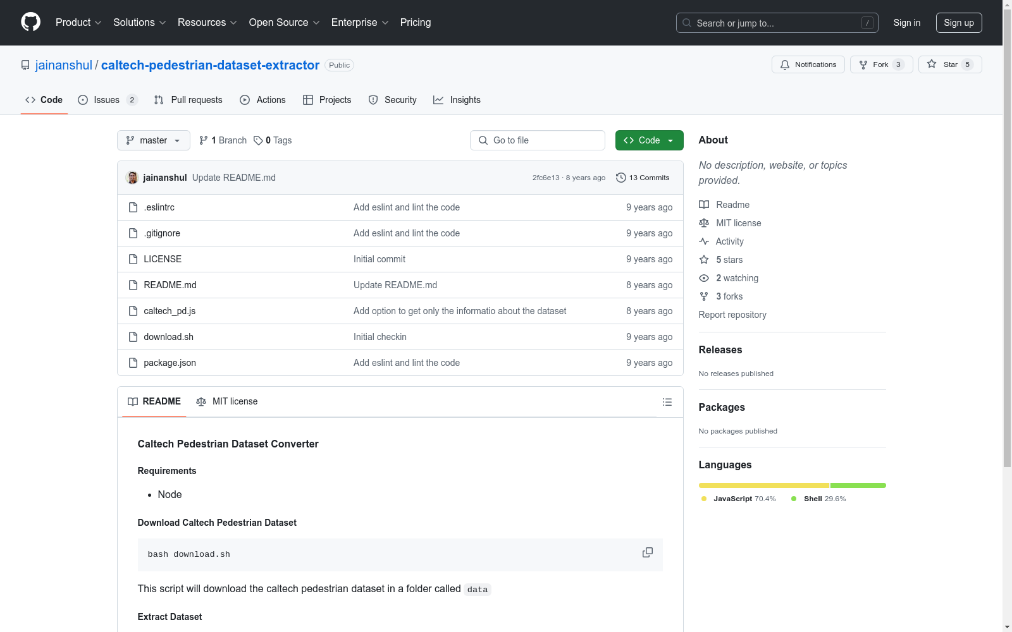Open the master branch dropdown
Viewport: 1012px width, 632px height.
pyautogui.click(x=154, y=140)
